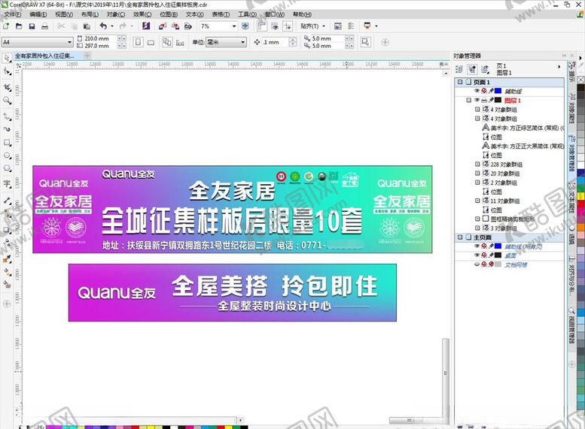This screenshot has height=429, width=585.
Task: Toggle visibility eye of 辅助线(所有页) layer
Action: coord(477,246)
